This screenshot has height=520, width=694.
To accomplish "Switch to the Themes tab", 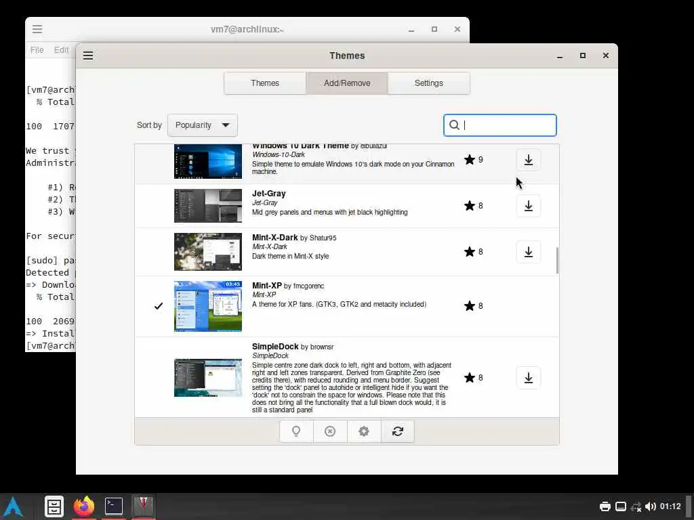I will coord(265,83).
